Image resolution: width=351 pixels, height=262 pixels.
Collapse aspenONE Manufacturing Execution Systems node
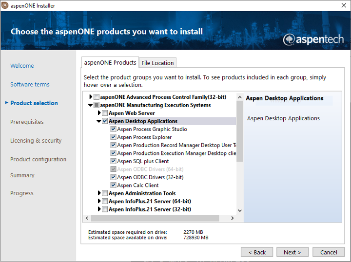[x=90, y=105]
